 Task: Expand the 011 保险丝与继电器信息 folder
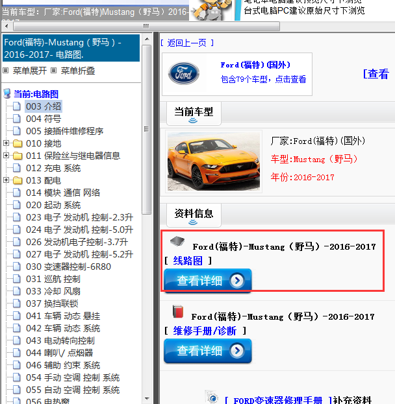coord(6,156)
